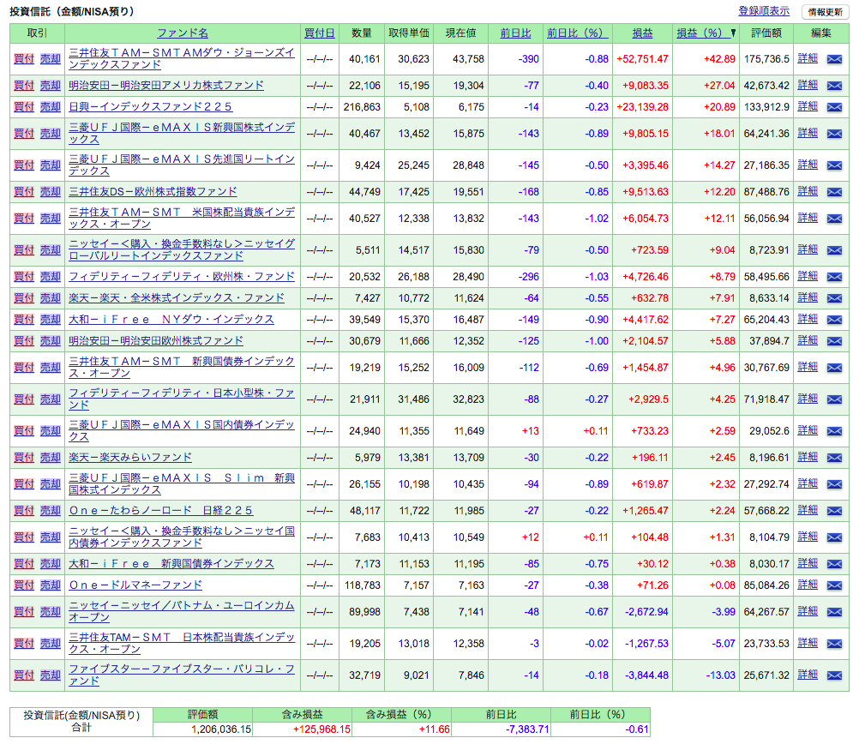Click mail icon for ニッセイ国内債券インデックス row
This screenshot has width=859, height=744.
pos(834,537)
